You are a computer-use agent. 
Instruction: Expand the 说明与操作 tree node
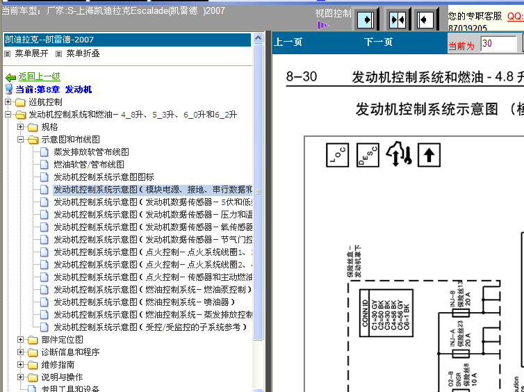point(20,377)
